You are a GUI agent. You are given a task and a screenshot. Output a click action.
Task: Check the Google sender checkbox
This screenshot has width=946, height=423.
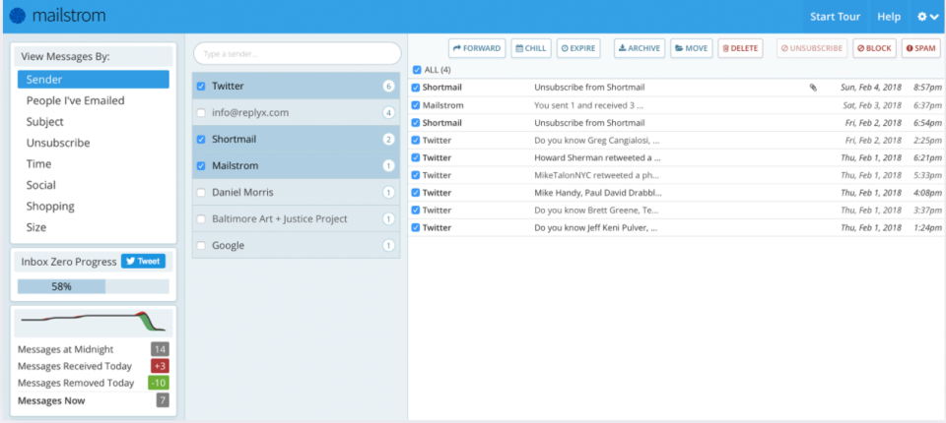pos(201,245)
